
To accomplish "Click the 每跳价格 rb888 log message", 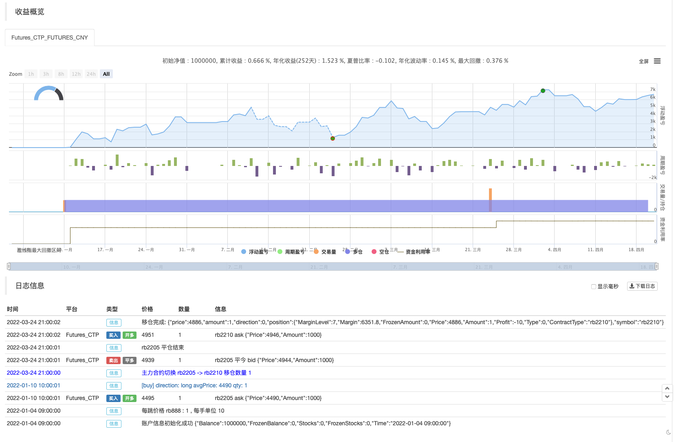I will pos(183,411).
